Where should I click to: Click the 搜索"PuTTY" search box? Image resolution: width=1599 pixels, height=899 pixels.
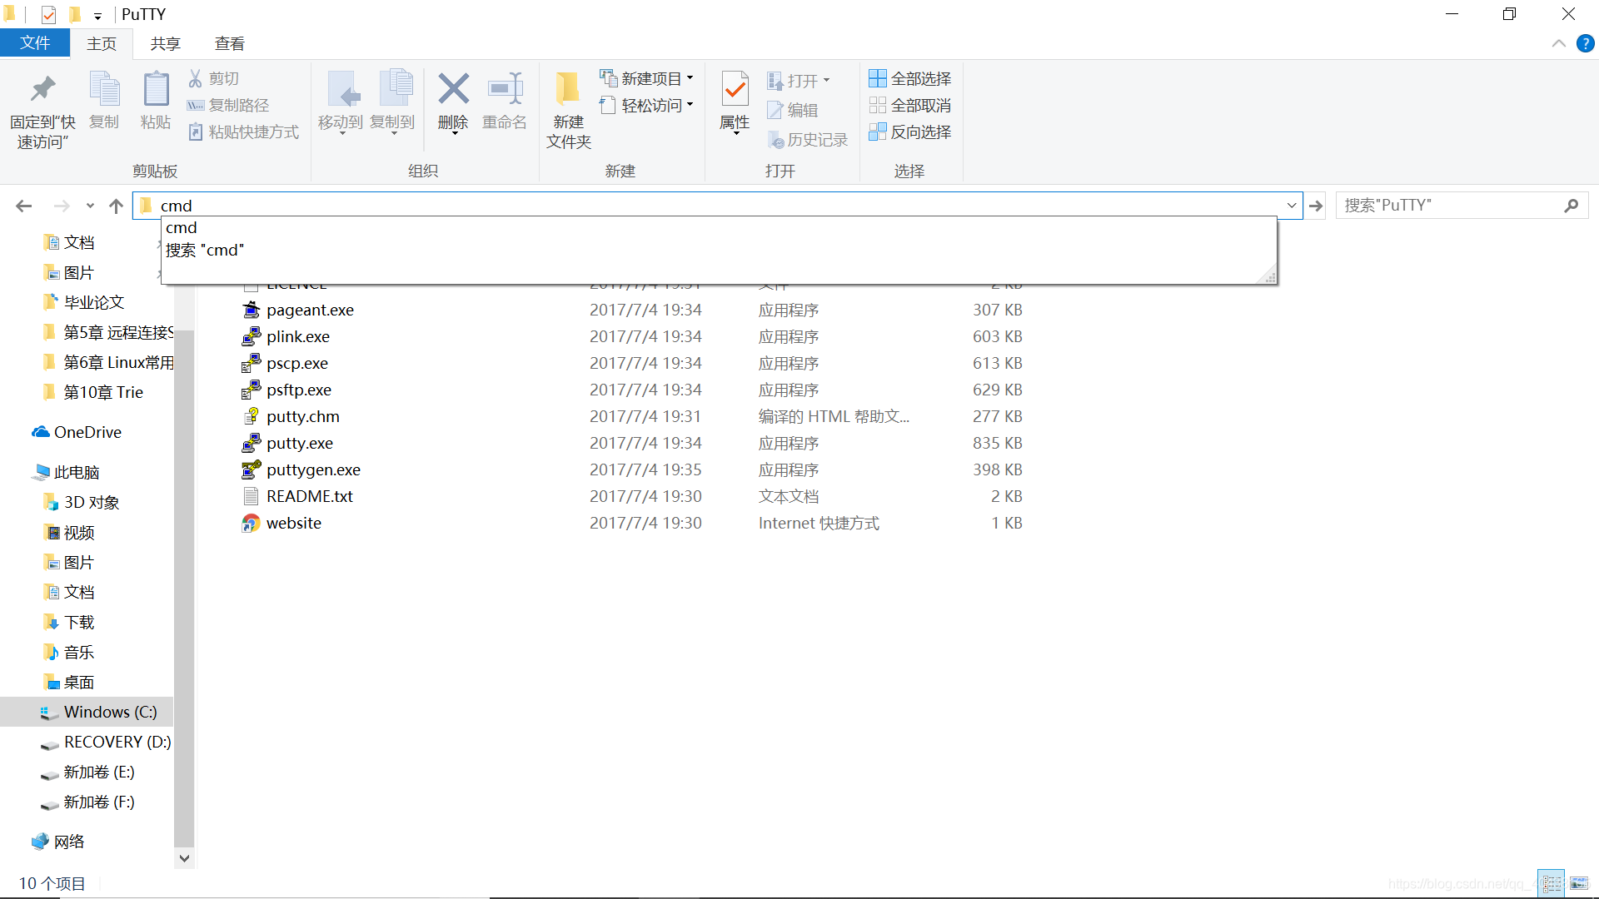click(x=1449, y=206)
